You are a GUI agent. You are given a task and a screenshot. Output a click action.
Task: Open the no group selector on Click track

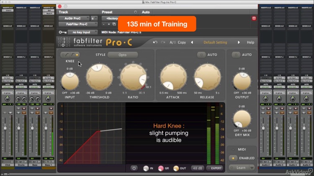point(8,93)
